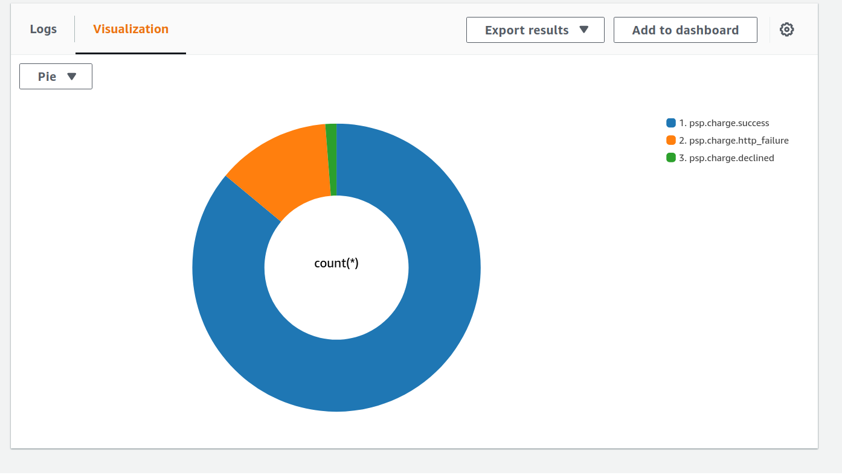The width and height of the screenshot is (842, 475).
Task: Toggle visibility of psp.charge.success series
Action: coord(724,123)
